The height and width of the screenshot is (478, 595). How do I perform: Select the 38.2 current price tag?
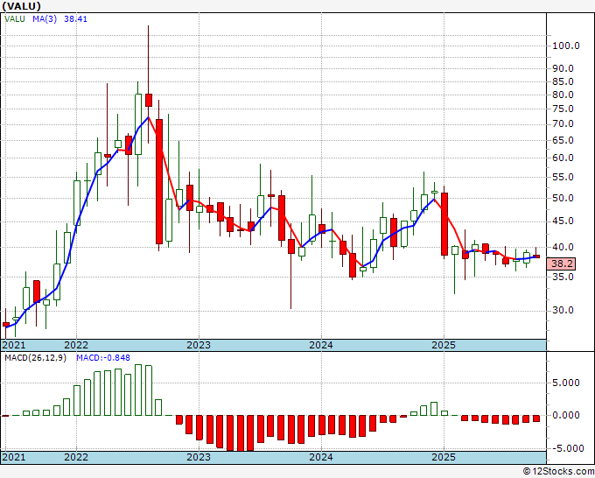pyautogui.click(x=562, y=264)
